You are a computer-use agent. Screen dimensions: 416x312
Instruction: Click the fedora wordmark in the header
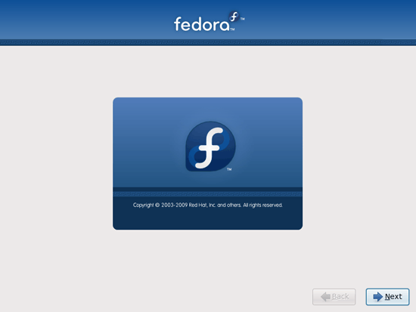coord(202,24)
